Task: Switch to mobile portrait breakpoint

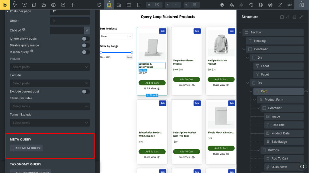Action: click(x=139, y=5)
